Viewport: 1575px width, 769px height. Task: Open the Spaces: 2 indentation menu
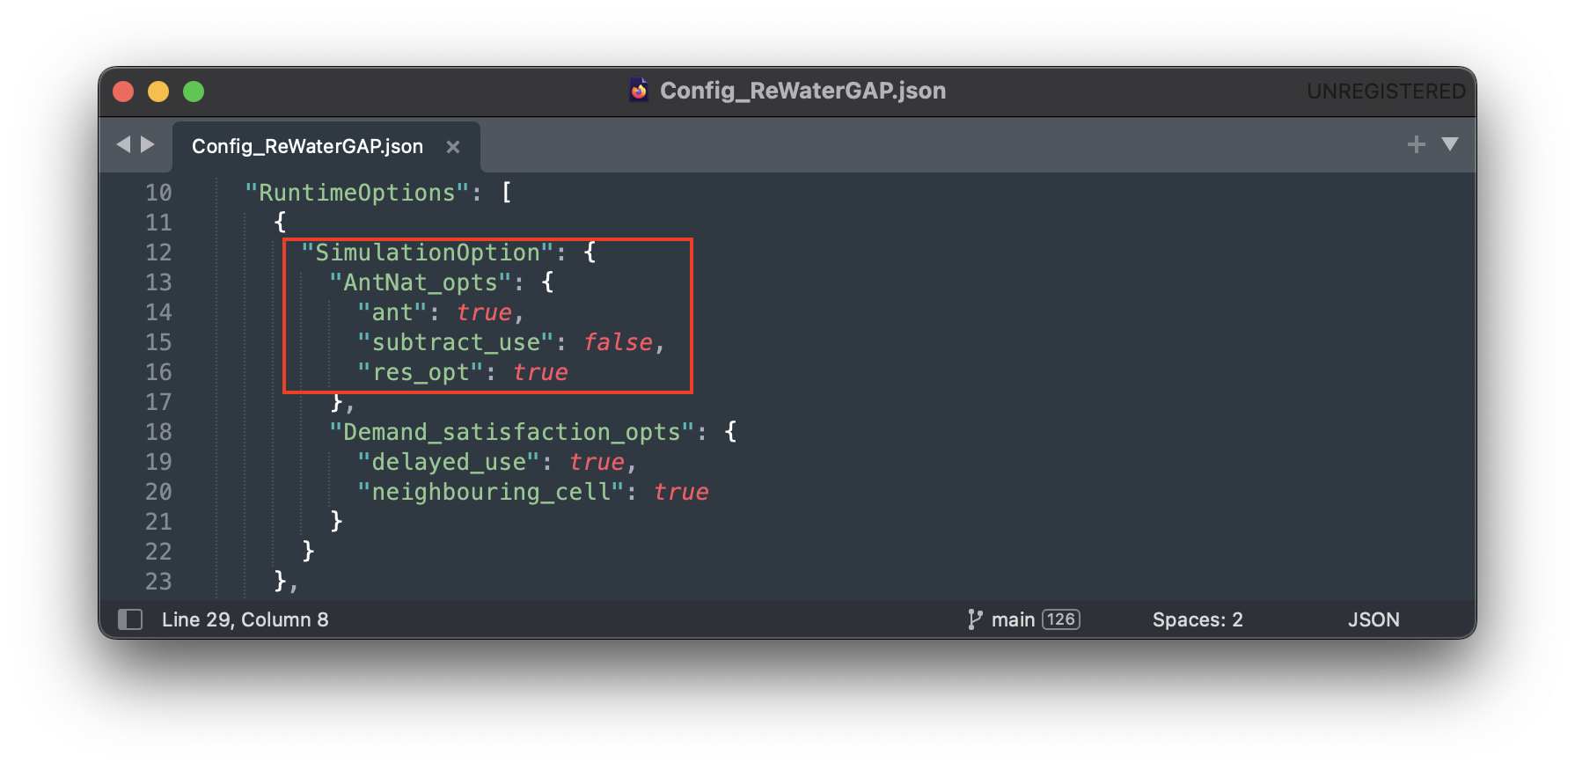pos(1197,619)
